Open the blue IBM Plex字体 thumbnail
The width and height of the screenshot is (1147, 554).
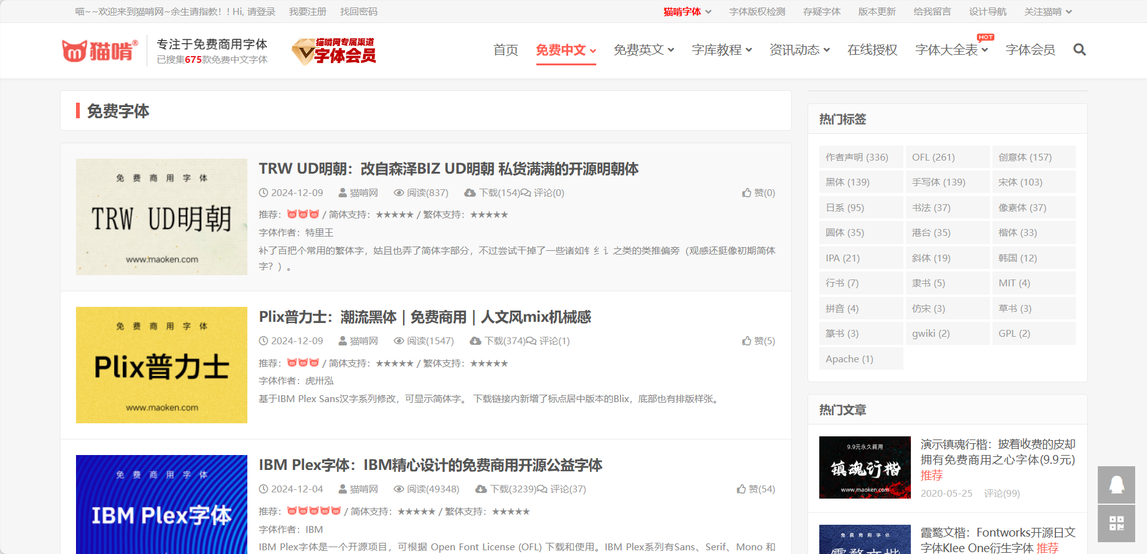tap(161, 504)
